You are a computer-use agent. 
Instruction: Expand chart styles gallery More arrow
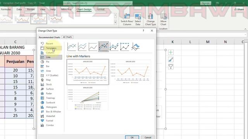coord(115,23)
